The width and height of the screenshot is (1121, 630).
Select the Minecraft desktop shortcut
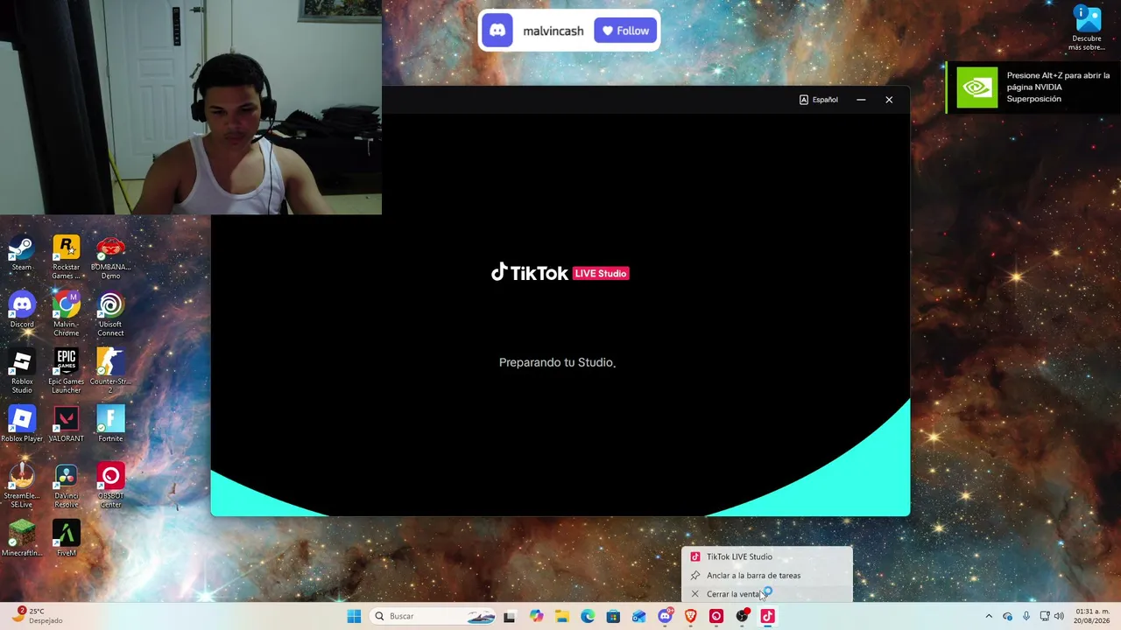click(22, 539)
